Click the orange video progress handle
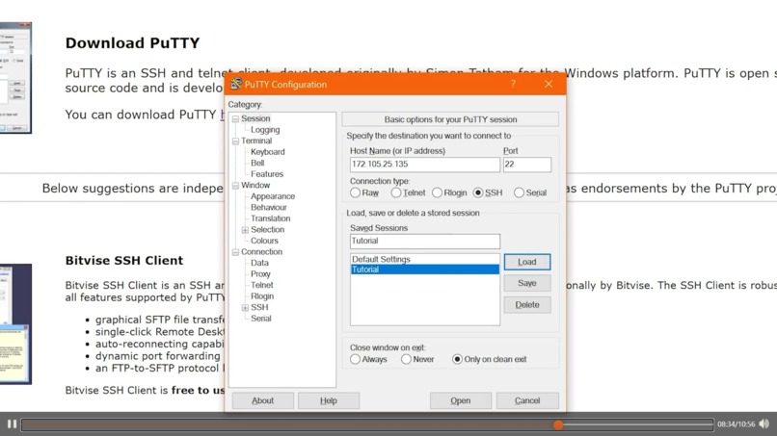The height and width of the screenshot is (436, 777). pyautogui.click(x=558, y=424)
